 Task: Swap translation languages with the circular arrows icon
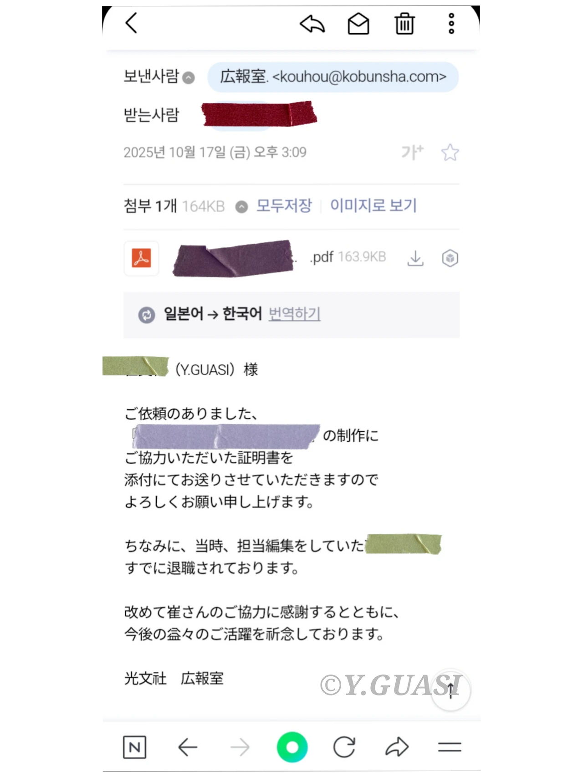click(x=147, y=315)
